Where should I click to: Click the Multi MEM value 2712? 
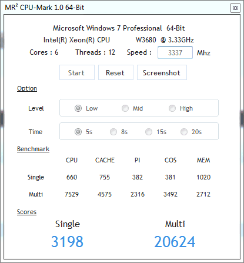point(203,194)
